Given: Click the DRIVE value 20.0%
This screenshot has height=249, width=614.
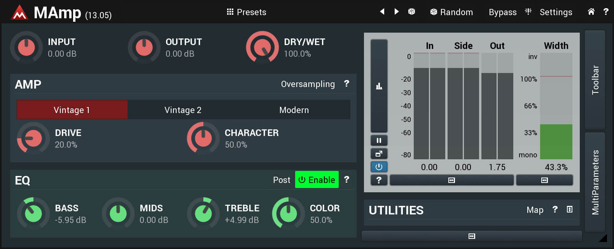Looking at the screenshot, I should click(x=66, y=145).
